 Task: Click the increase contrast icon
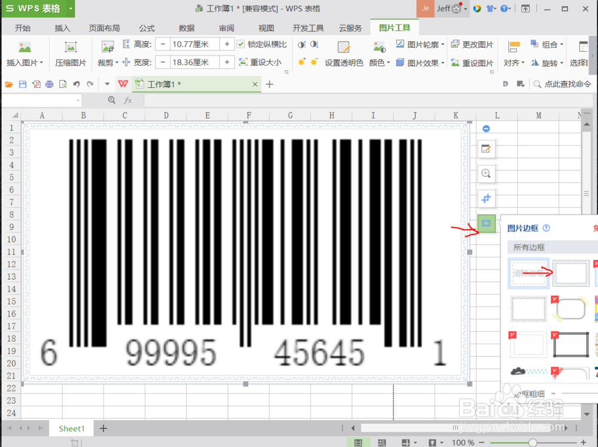301,45
